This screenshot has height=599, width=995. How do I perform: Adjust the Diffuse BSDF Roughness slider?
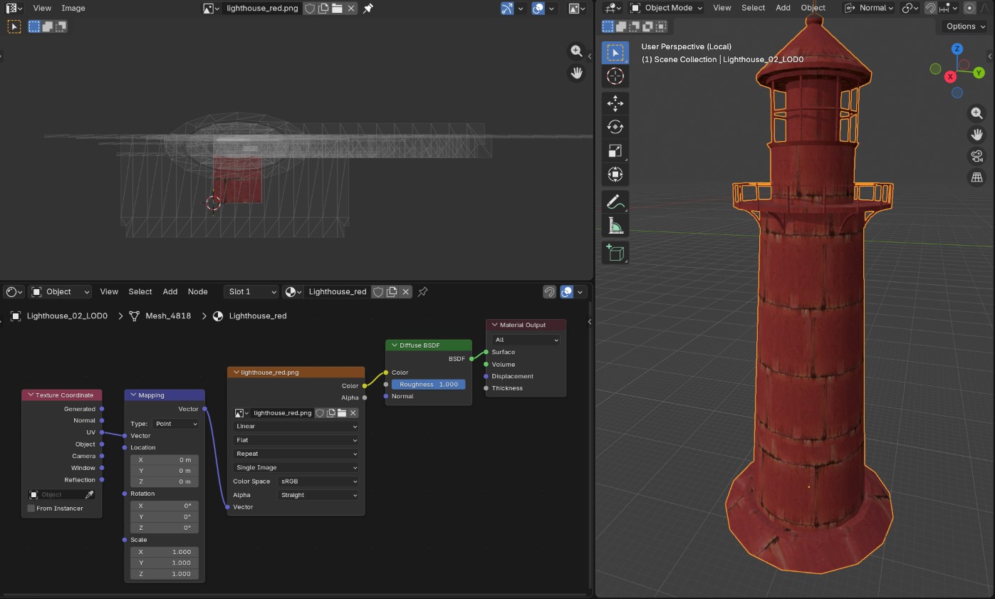click(428, 384)
